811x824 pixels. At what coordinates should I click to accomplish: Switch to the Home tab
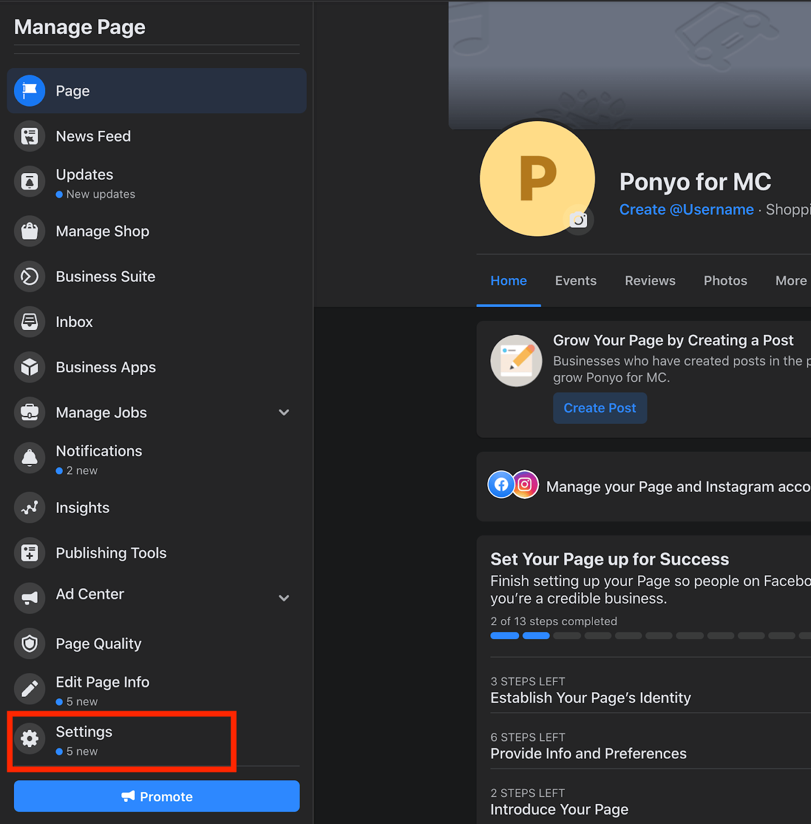pyautogui.click(x=508, y=281)
